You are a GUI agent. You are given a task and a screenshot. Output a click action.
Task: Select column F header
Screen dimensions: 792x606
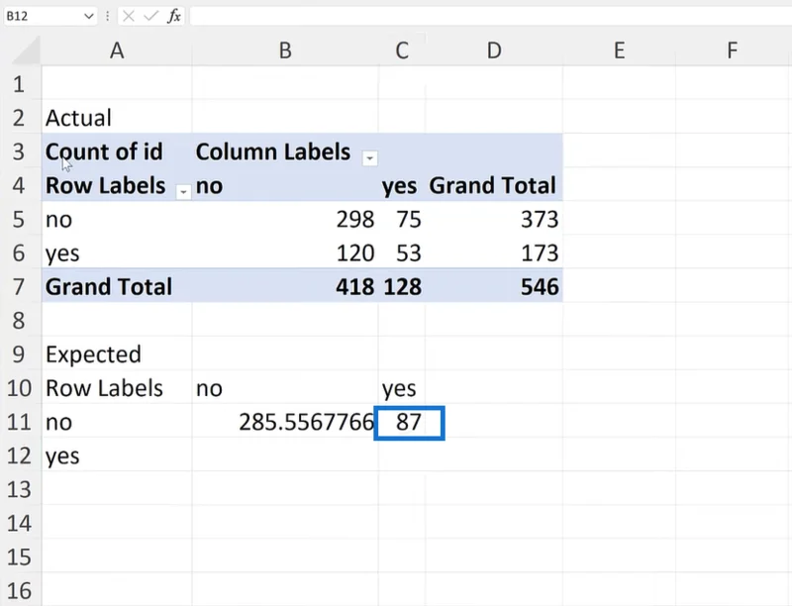(x=732, y=50)
